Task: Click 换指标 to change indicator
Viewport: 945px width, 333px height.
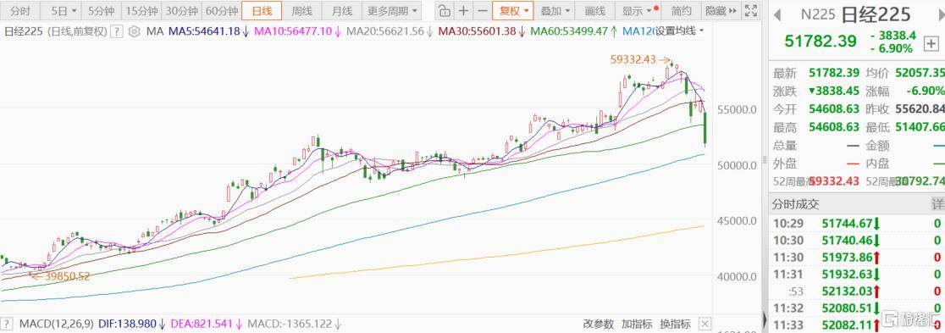Action: 675,324
